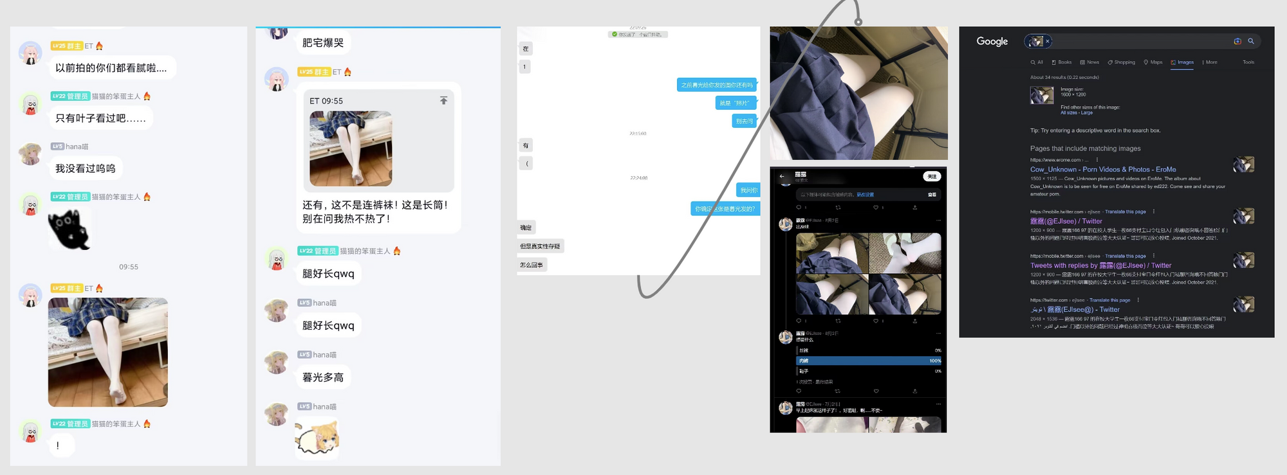1287x475 pixels.
Task: Click pin-to-top arrow on ET 09:55 quote
Action: coord(443,101)
